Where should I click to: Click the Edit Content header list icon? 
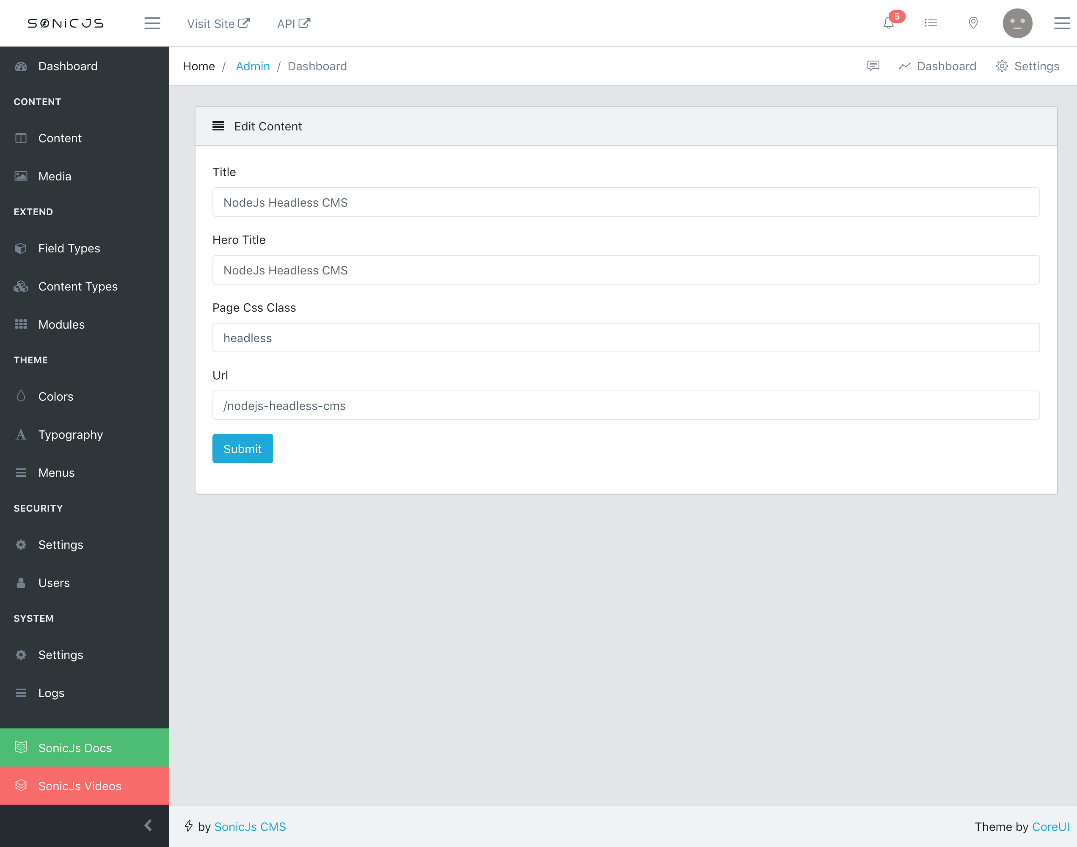coord(218,126)
